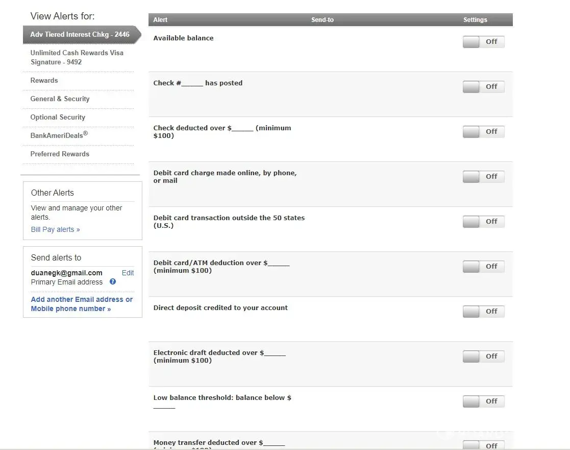This screenshot has width=570, height=450.
Task: Click the Bill Pay alerts link
Action: click(55, 230)
